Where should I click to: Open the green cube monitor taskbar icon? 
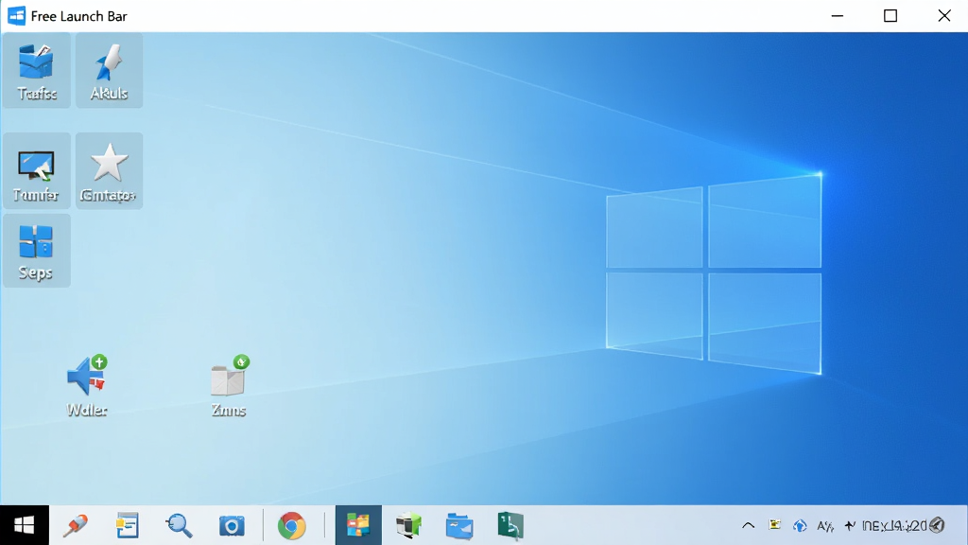coord(408,525)
